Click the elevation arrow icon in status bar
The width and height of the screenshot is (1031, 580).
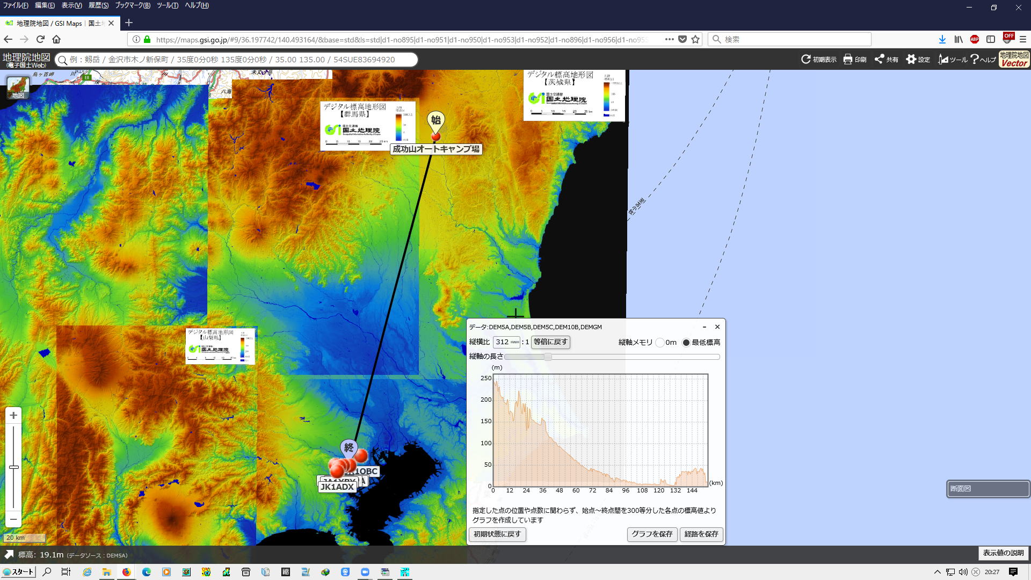coord(9,555)
